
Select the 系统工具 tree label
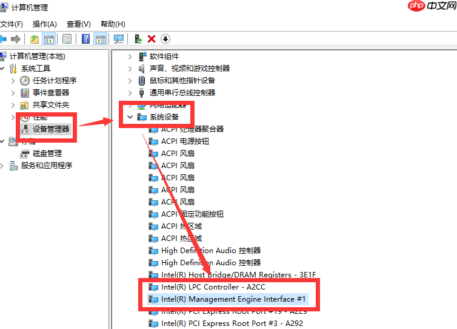tap(36, 69)
